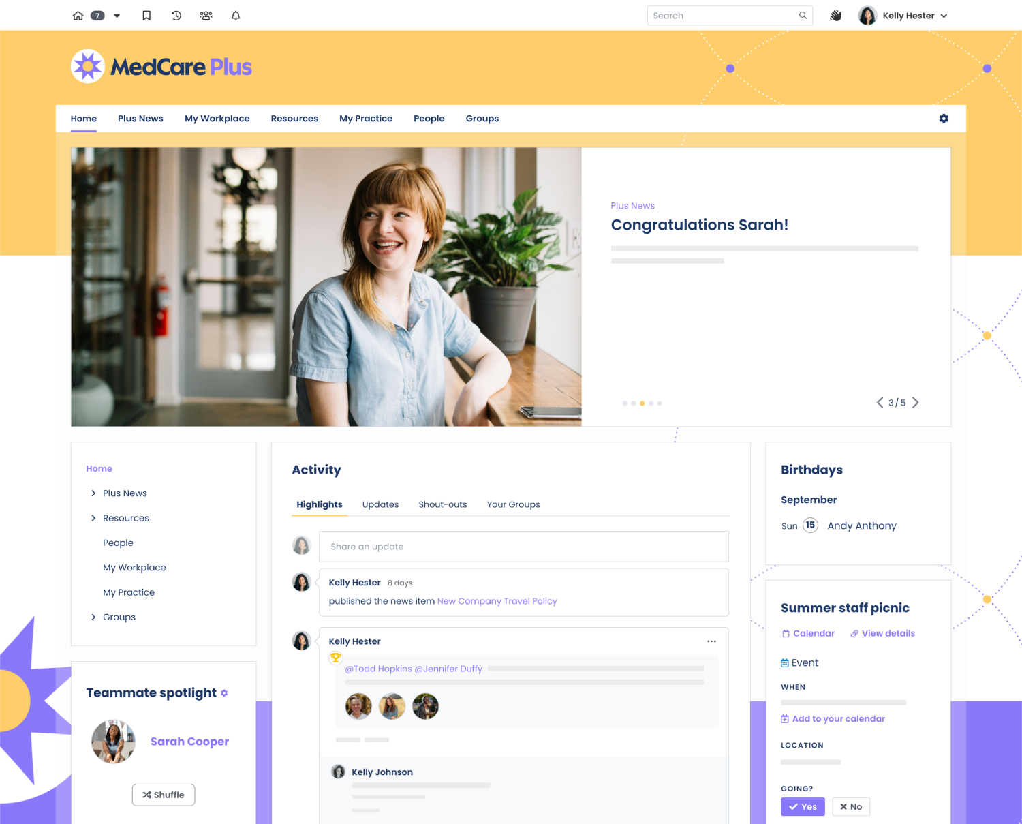Open notifications bell icon
Image resolution: width=1022 pixels, height=824 pixels.
click(x=236, y=16)
